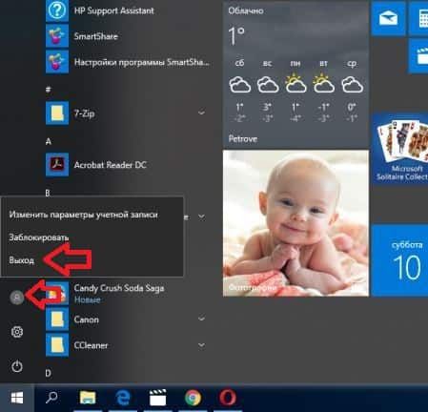The image size is (428, 412).
Task: Expand chevron beside account menu
Action: click(201, 216)
